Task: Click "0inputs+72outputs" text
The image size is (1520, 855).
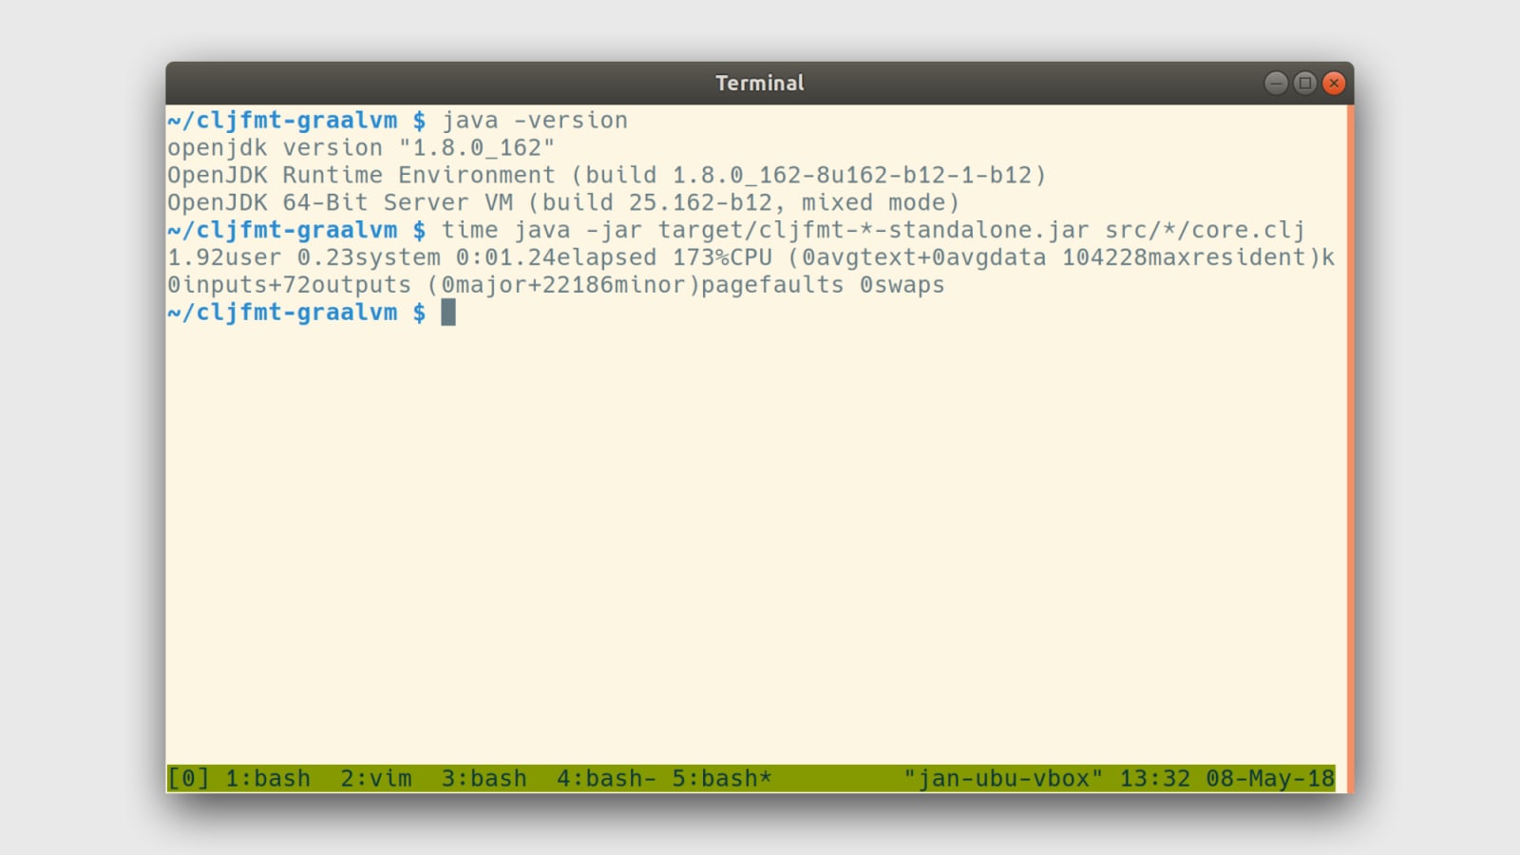Action: (x=289, y=285)
